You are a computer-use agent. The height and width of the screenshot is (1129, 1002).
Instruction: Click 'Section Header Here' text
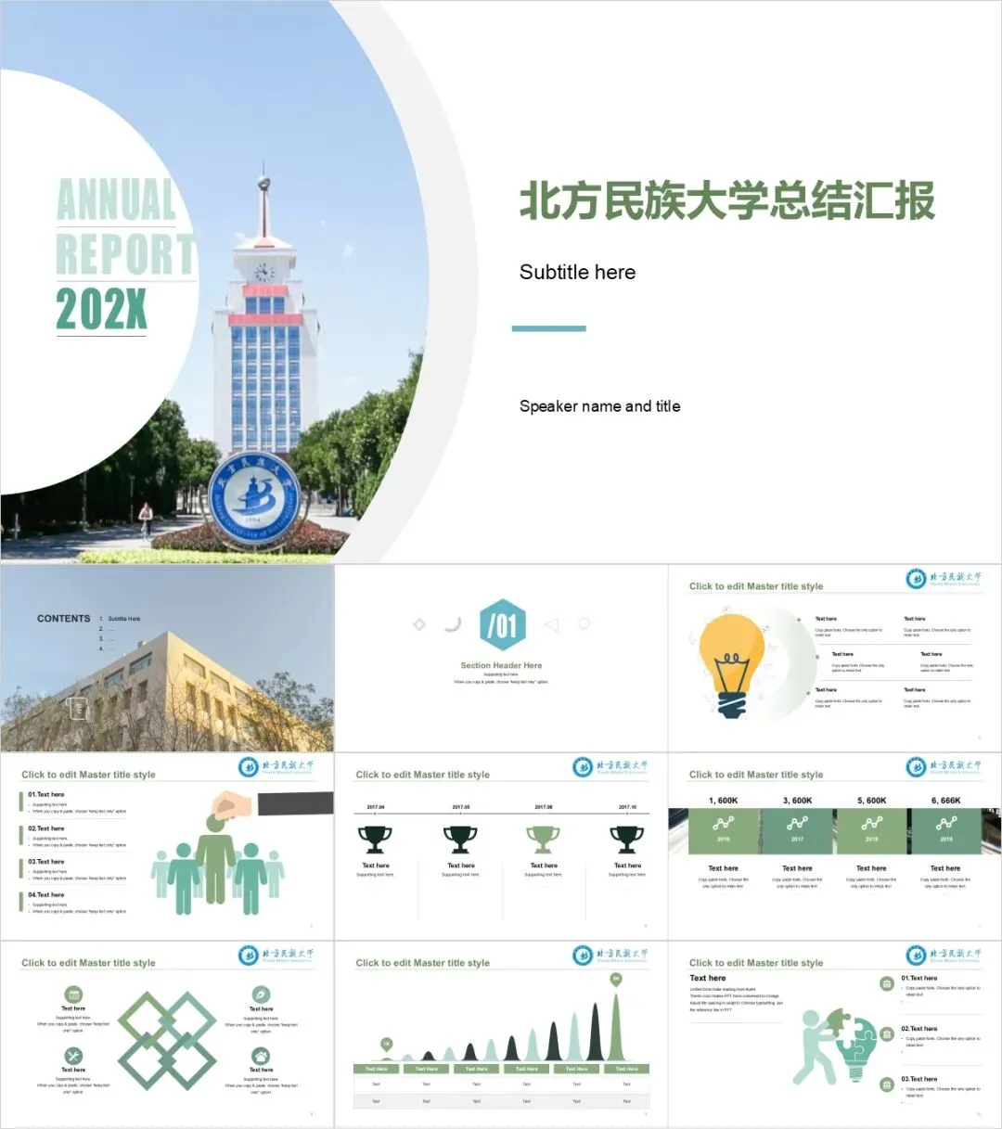coord(501,665)
